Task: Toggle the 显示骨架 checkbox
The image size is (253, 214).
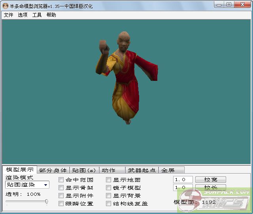Action: pos(61,188)
